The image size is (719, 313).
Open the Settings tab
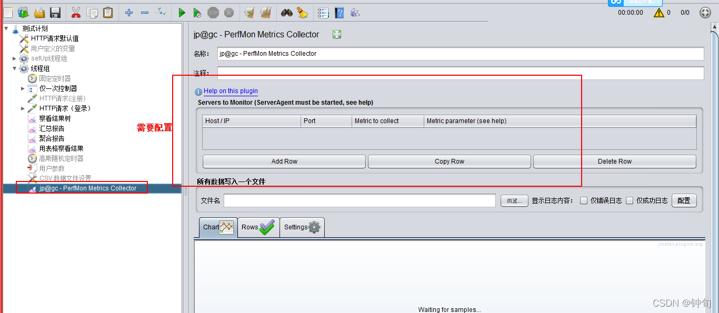pos(302,227)
